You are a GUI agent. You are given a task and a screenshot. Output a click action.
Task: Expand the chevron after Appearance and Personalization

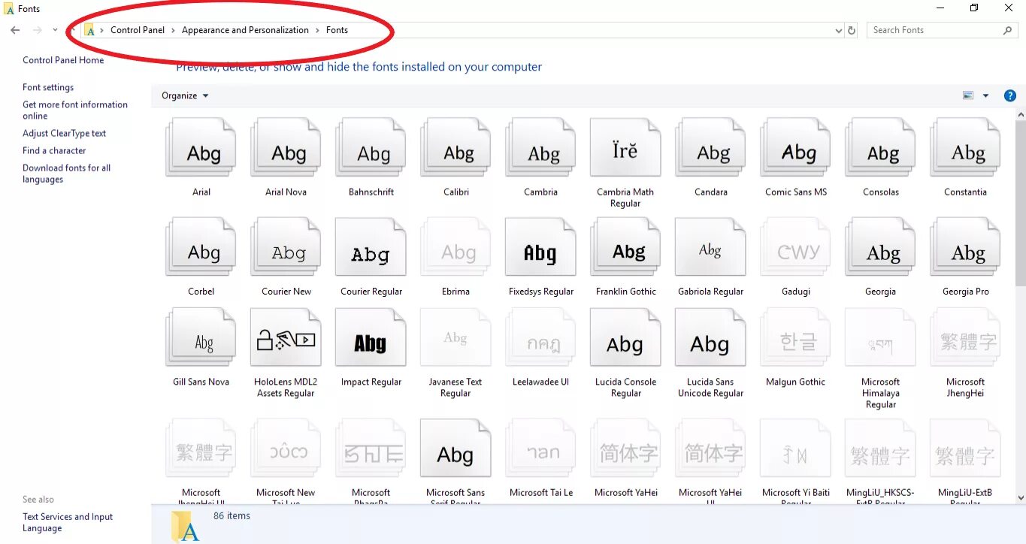click(317, 30)
